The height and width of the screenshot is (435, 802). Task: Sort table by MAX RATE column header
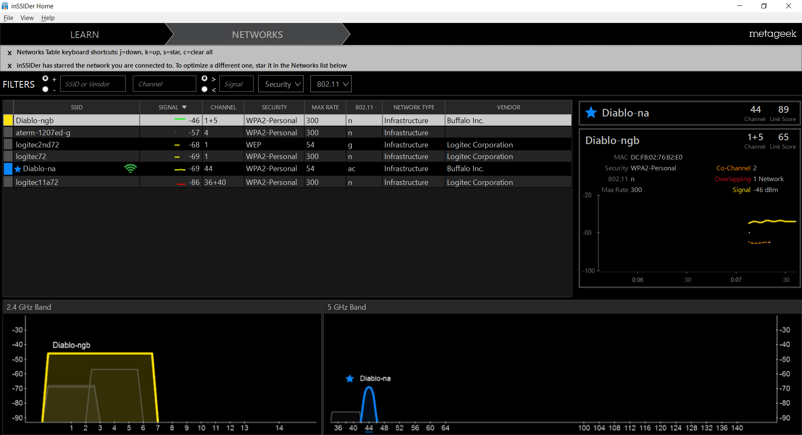pyautogui.click(x=325, y=107)
